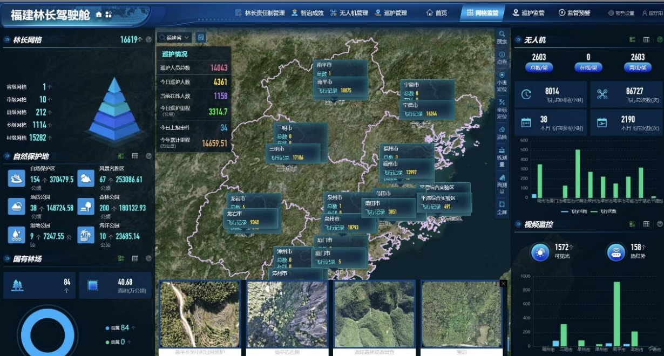The image size is (664, 356).
Task: Switch 自然保护地 panel to list view
Action: (121, 156)
